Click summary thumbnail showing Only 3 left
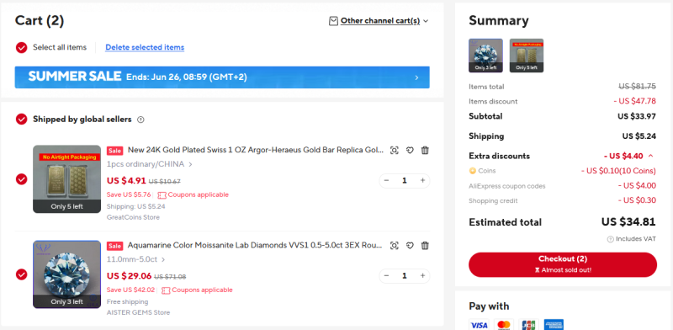The width and height of the screenshot is (673, 330). click(485, 56)
